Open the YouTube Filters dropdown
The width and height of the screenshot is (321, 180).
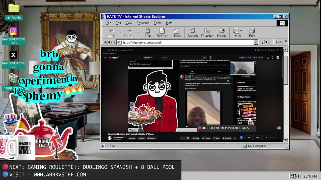(x=148, y=57)
